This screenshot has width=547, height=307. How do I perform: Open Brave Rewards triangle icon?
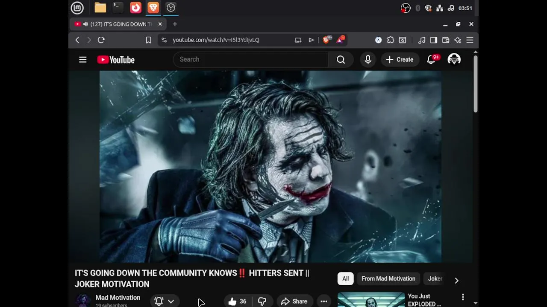pyautogui.click(x=341, y=40)
